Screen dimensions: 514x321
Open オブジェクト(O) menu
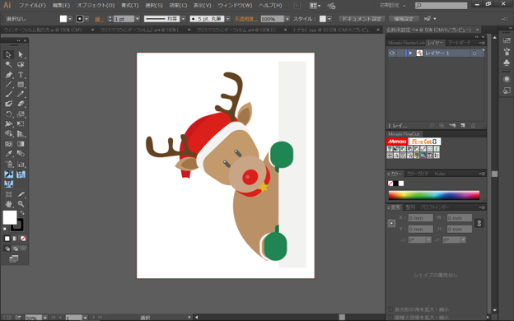pos(96,5)
